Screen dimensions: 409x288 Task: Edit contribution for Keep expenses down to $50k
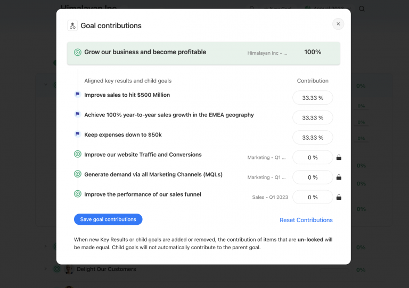[x=313, y=138]
